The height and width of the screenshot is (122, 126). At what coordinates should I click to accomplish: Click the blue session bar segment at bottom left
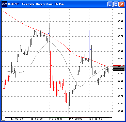[x=7, y=117]
